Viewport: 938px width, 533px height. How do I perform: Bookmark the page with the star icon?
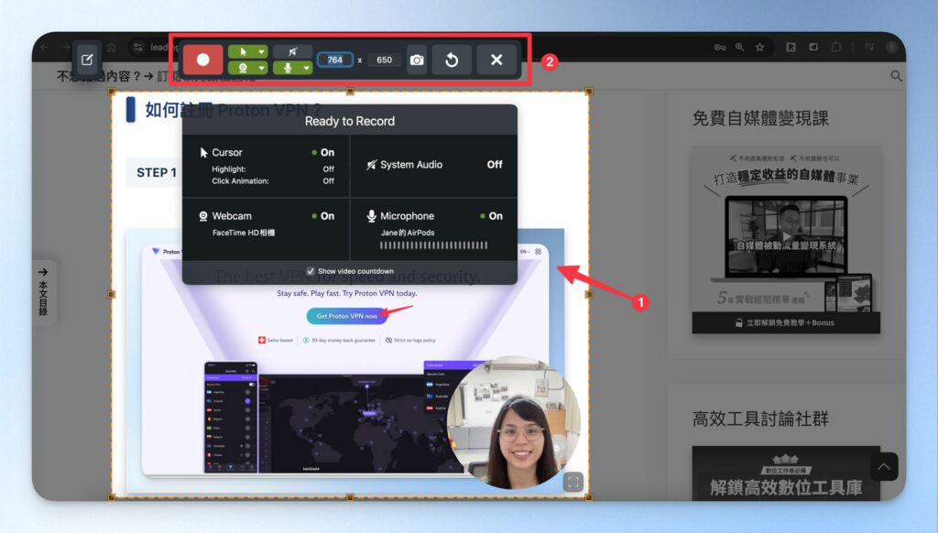pos(759,47)
